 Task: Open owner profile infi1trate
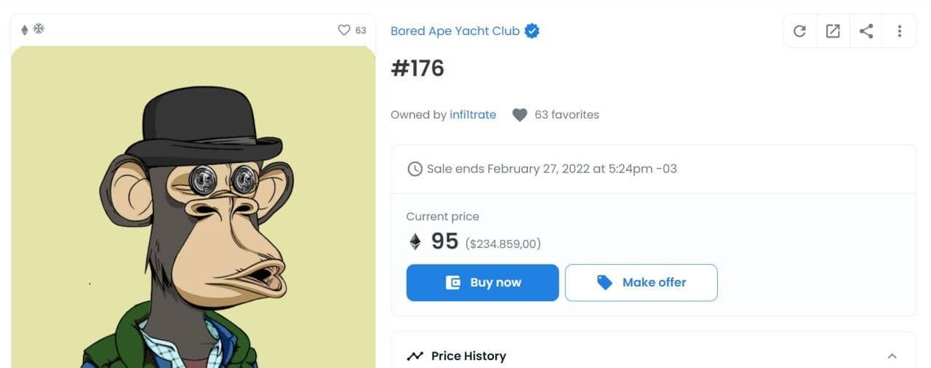473,115
